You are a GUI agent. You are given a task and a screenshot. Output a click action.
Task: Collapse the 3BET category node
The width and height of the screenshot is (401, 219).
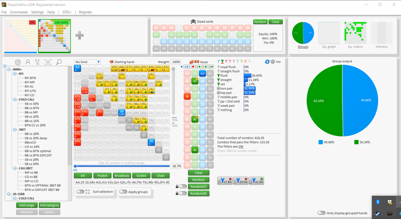pos(15,130)
